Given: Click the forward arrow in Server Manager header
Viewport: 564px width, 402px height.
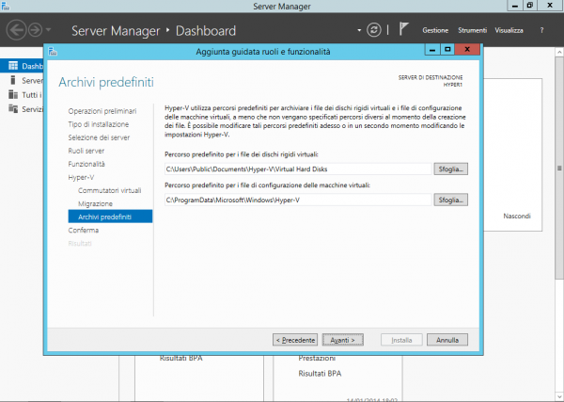Looking at the screenshot, I should (36, 30).
